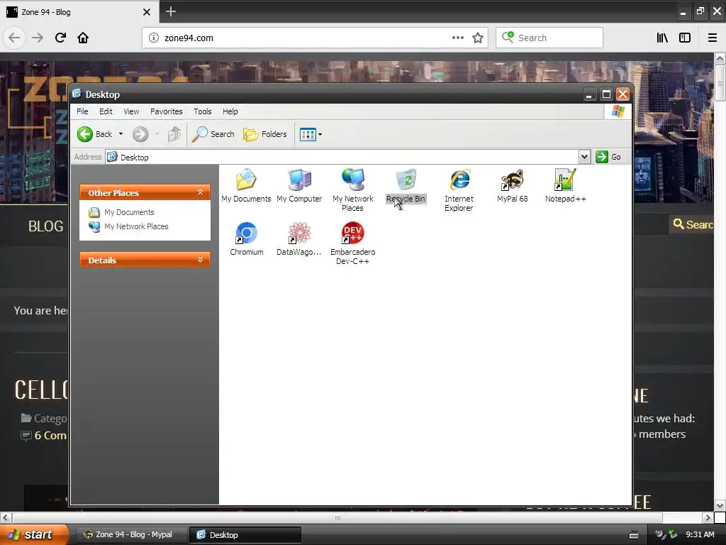Click the Desktop taskbar button
The width and height of the screenshot is (726, 545).
(x=245, y=534)
